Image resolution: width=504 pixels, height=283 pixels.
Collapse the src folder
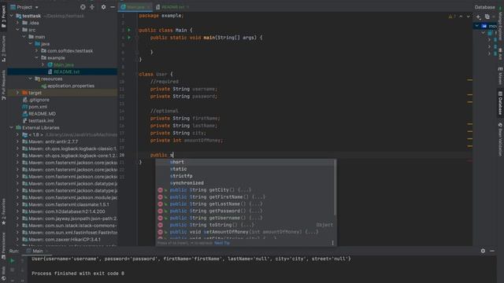[x=18, y=30]
